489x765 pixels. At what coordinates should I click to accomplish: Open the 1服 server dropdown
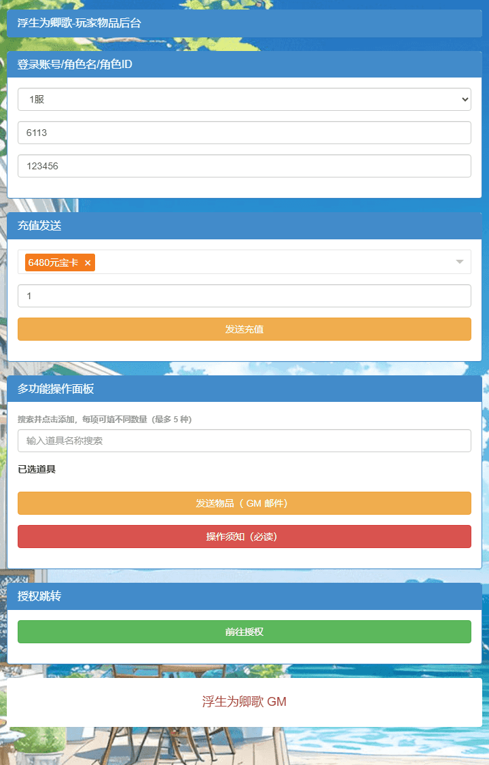pyautogui.click(x=244, y=99)
